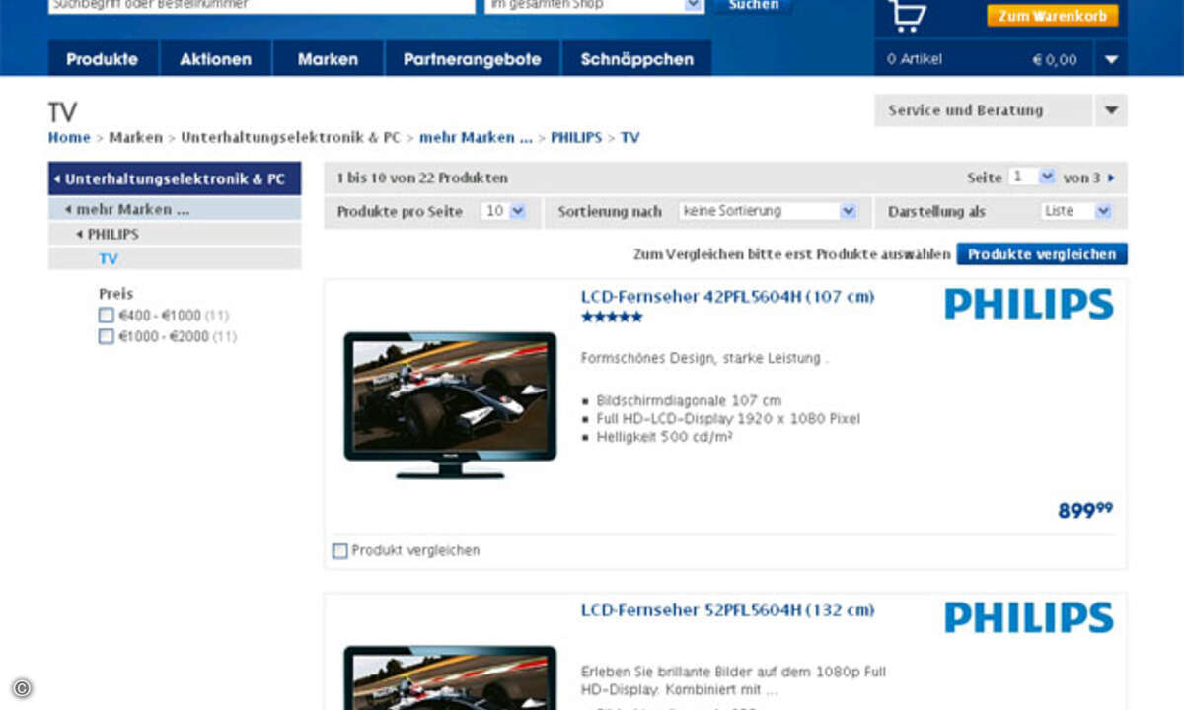This screenshot has width=1184, height=710.
Task: Click the TV breadcrumb link
Action: coord(629,138)
